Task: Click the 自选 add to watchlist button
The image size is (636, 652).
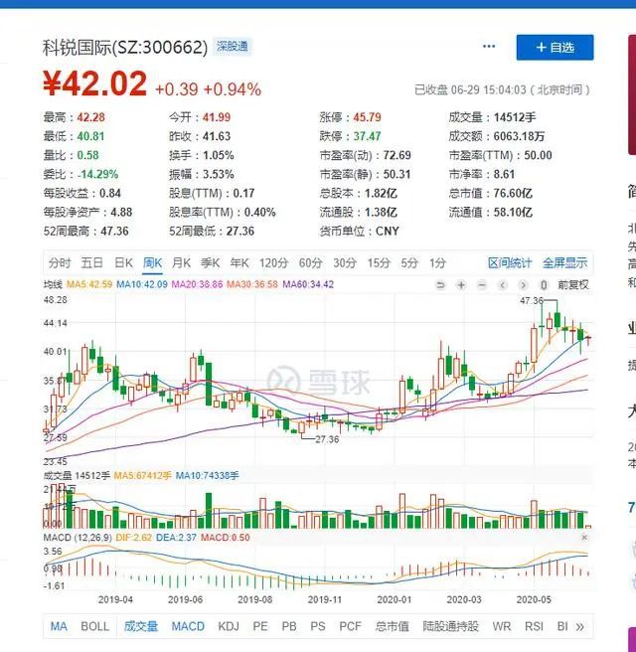Action: [x=555, y=48]
